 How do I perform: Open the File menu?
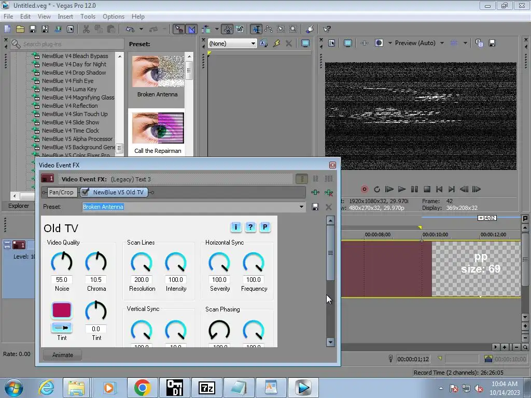[x=8, y=16]
